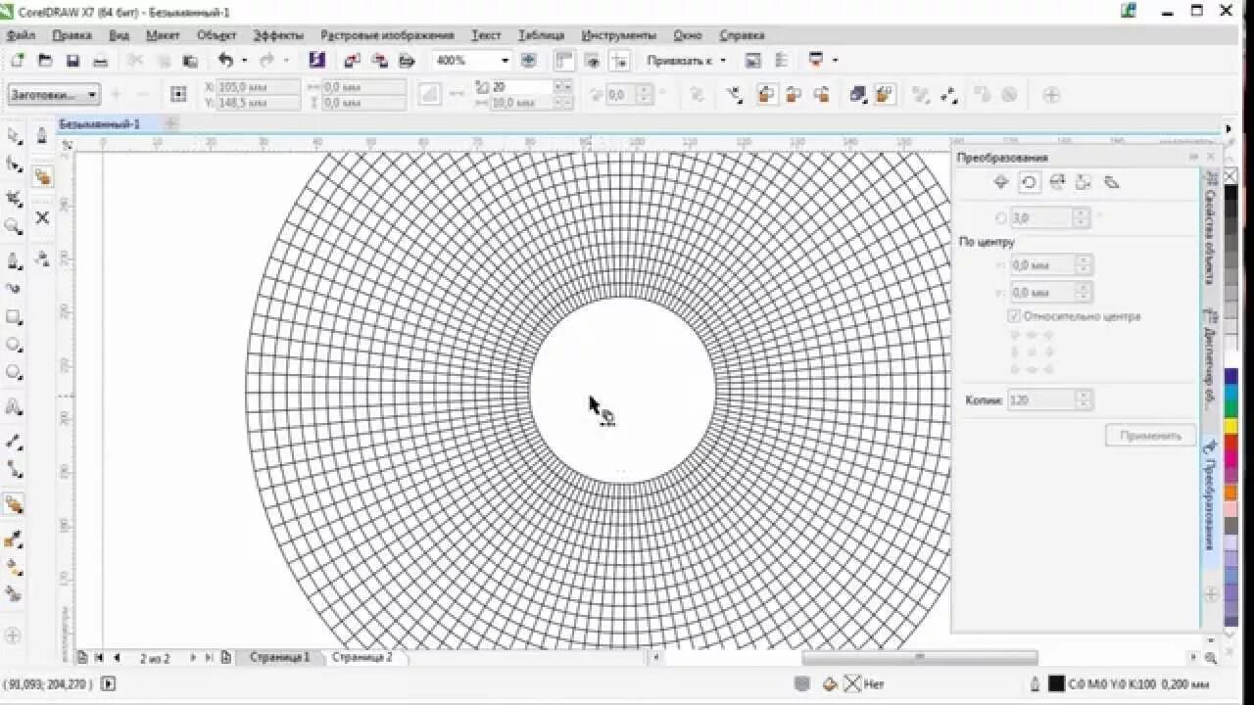Select the Connector tool in toolbox
Viewport: 1254px width, 705px height.
point(14,469)
